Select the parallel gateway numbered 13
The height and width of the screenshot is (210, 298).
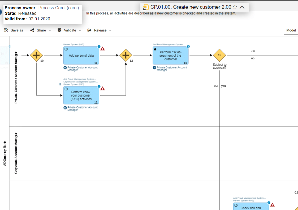126,55
